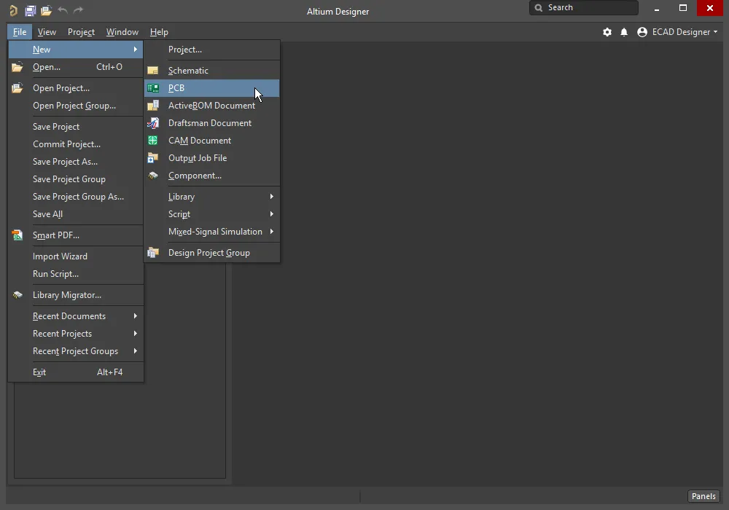Click the Design Project Group icon
Screen dimensions: 729x510
[153, 253]
